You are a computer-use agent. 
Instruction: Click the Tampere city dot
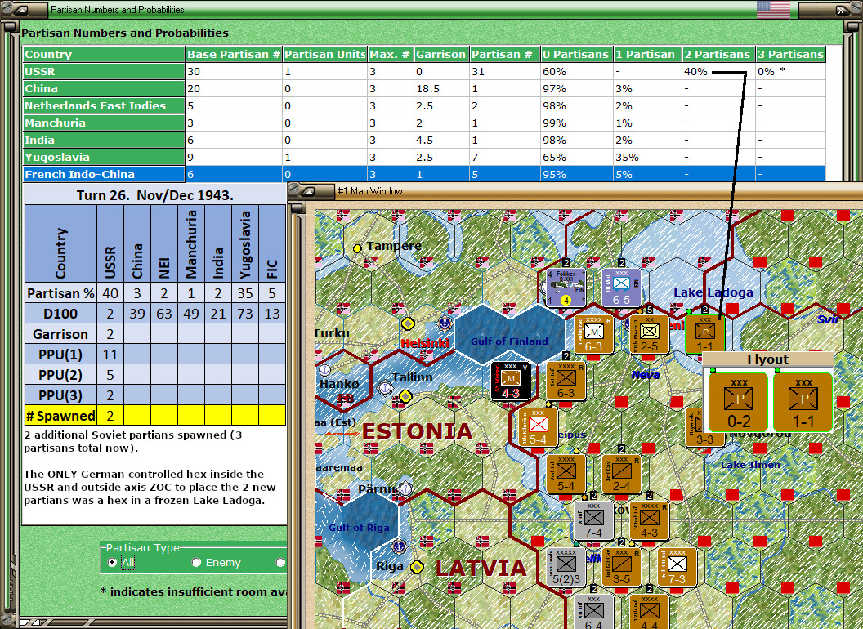pyautogui.click(x=357, y=248)
